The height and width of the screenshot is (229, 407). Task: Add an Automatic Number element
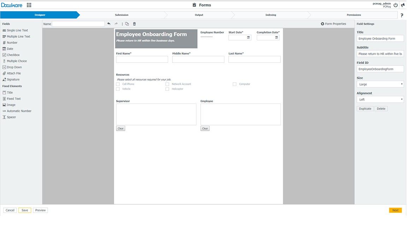pyautogui.click(x=17, y=111)
